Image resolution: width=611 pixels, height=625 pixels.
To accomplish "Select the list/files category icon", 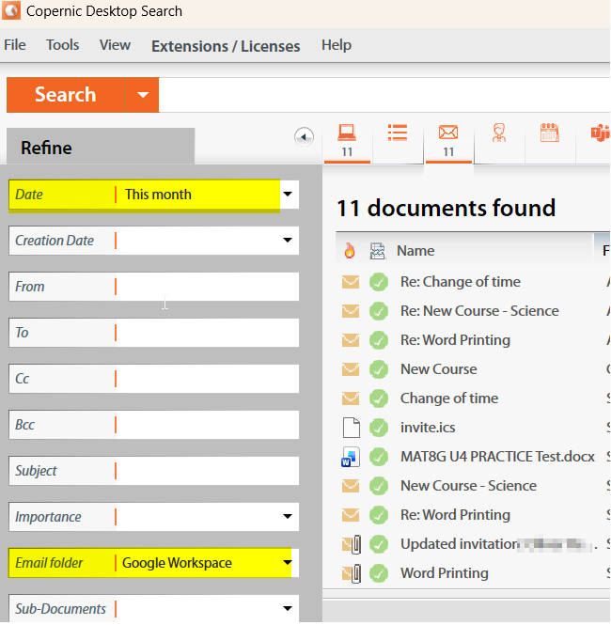I will point(398,133).
